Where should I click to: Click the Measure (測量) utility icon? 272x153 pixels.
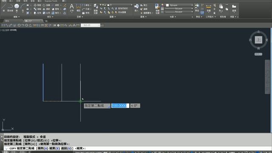pyautogui.click(x=209, y=8)
